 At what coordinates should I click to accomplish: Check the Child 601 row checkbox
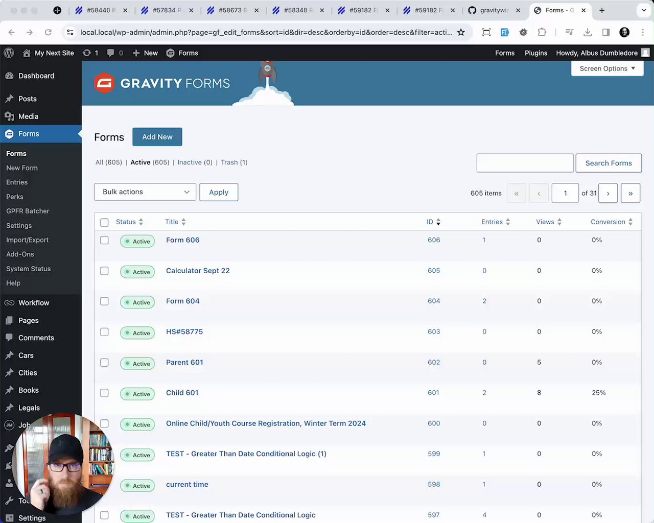pos(104,393)
